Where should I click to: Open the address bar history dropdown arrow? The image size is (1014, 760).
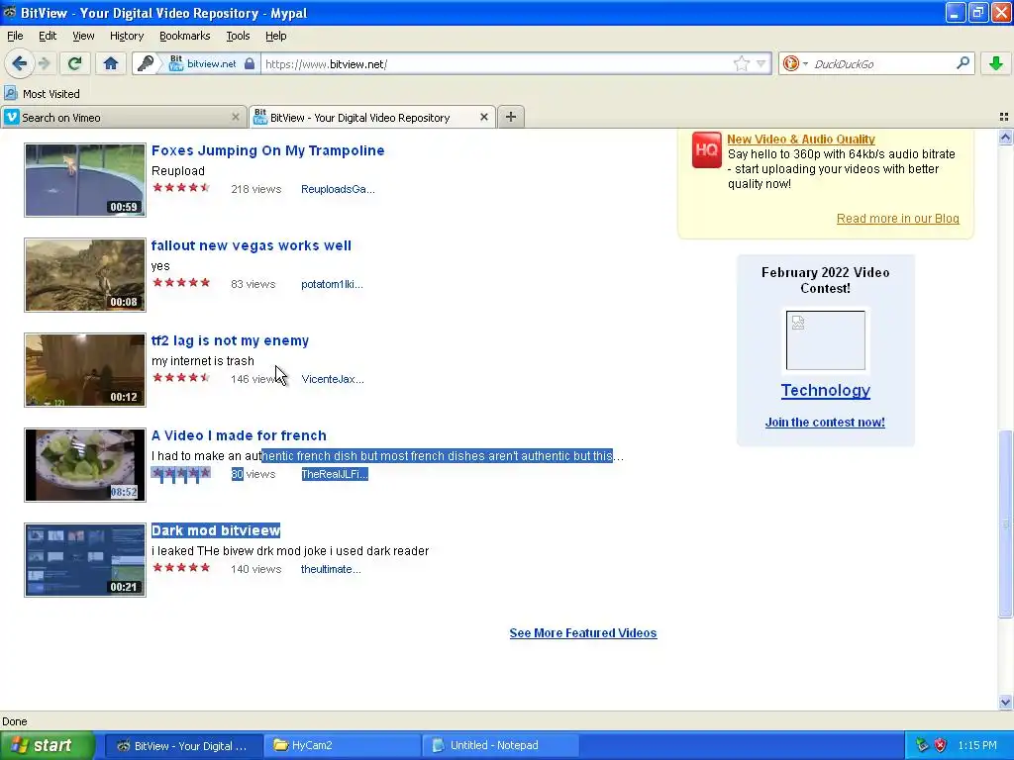pyautogui.click(x=761, y=63)
